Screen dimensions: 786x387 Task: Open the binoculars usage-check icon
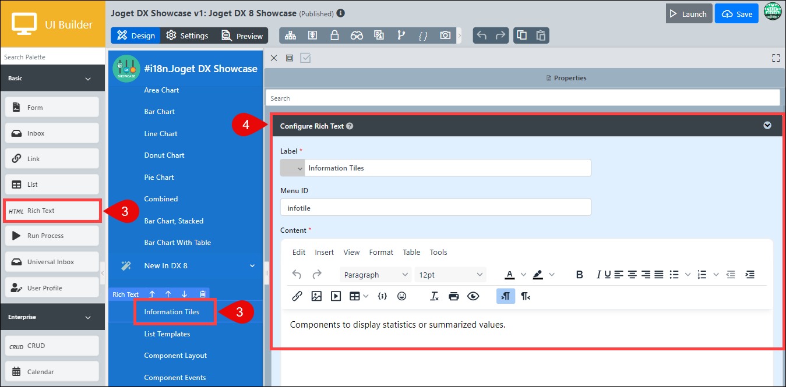(x=357, y=35)
